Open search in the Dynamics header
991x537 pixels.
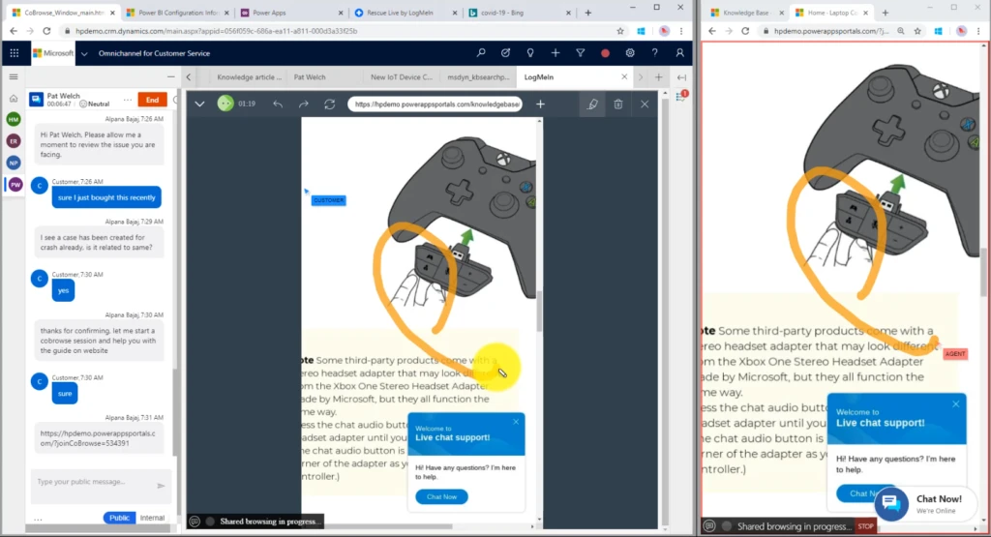click(481, 53)
